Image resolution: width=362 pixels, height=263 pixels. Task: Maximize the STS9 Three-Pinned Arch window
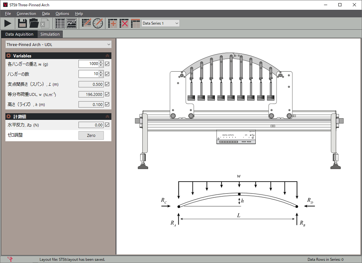pyautogui.click(x=340, y=5)
